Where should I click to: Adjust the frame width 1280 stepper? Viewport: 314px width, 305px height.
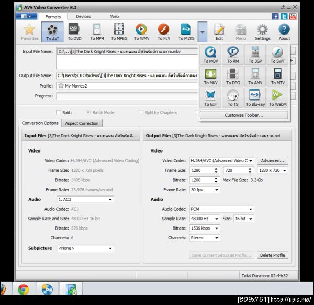216,170
